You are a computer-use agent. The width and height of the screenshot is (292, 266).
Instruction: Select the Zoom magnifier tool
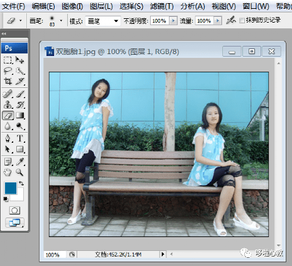pyautogui.click(x=20, y=172)
